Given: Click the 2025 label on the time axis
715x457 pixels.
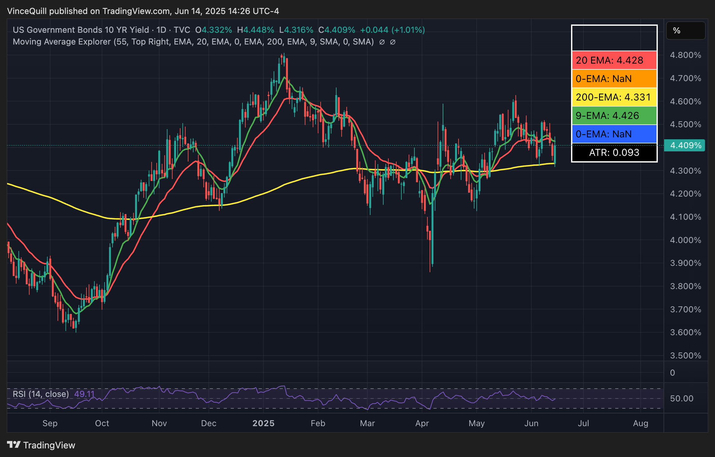Looking at the screenshot, I should click(264, 424).
